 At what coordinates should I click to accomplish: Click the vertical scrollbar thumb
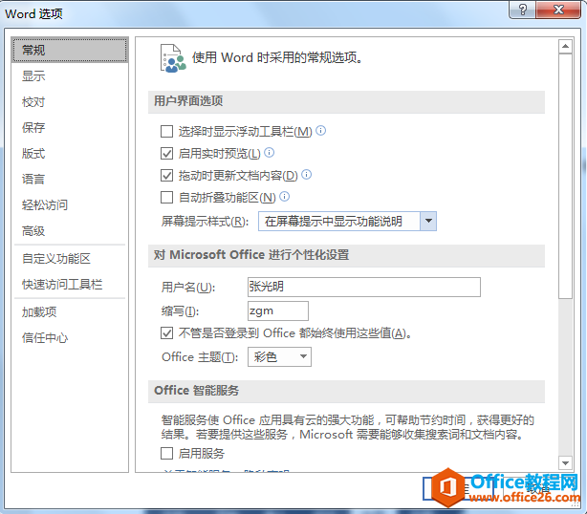click(565, 176)
